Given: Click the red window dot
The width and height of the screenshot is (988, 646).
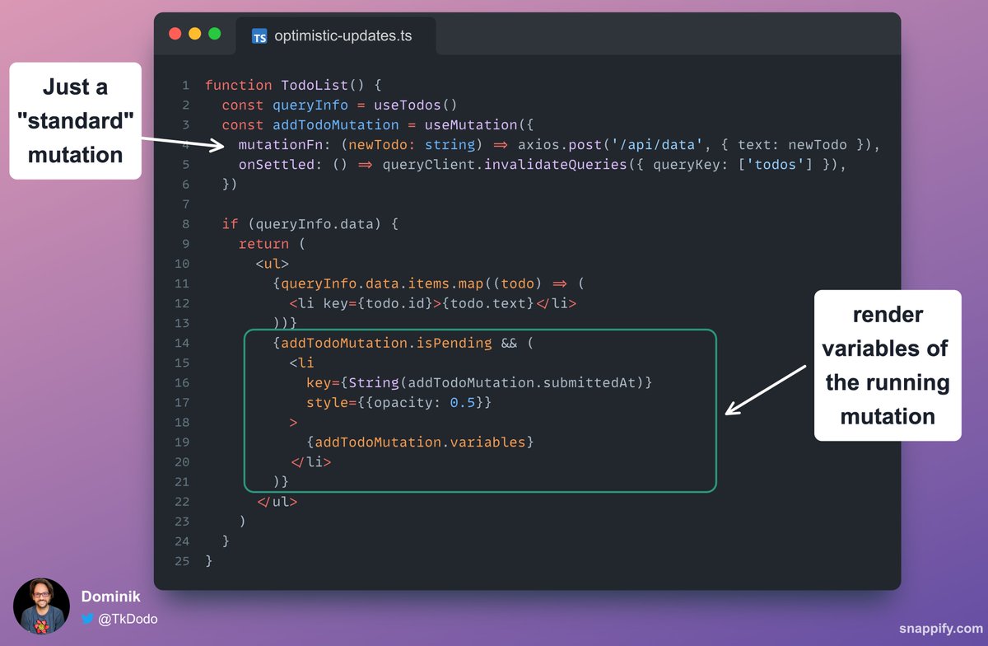Looking at the screenshot, I should pos(175,34).
